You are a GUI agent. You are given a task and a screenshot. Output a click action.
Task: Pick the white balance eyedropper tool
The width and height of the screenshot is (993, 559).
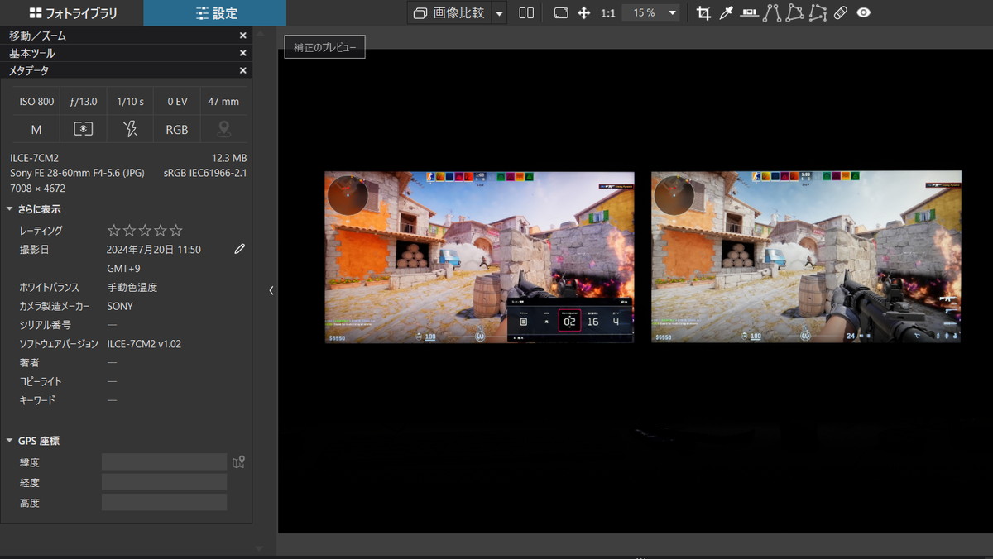point(727,13)
